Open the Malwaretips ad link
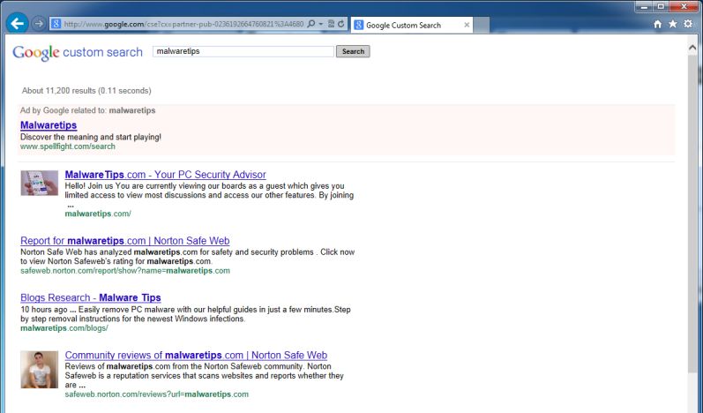The image size is (703, 413). (49, 125)
